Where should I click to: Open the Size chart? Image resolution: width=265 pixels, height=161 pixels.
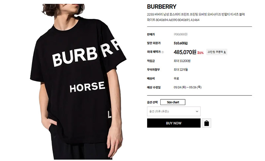click(x=173, y=102)
